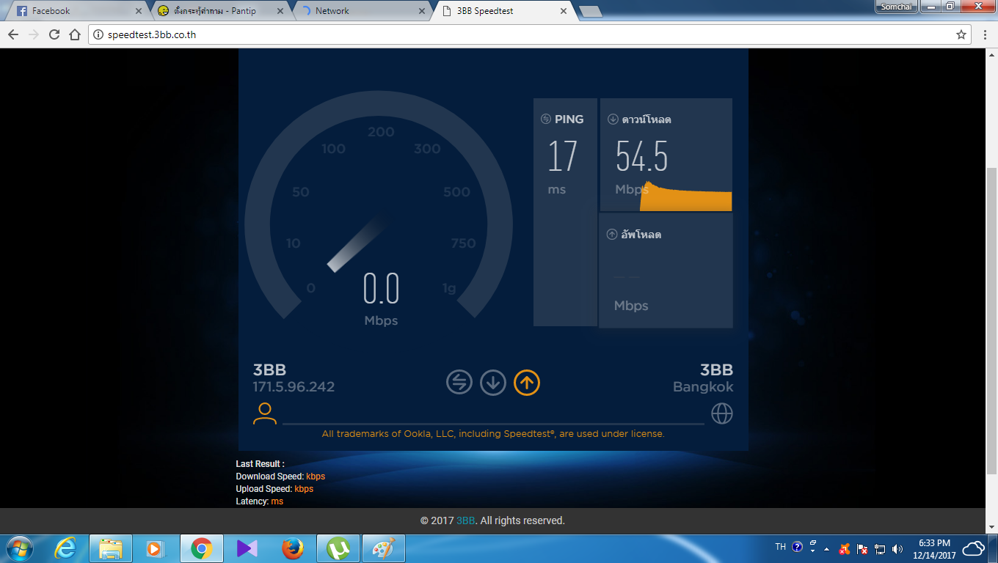The height and width of the screenshot is (563, 998).
Task: Click the cloud icon in system tray
Action: coord(974,548)
